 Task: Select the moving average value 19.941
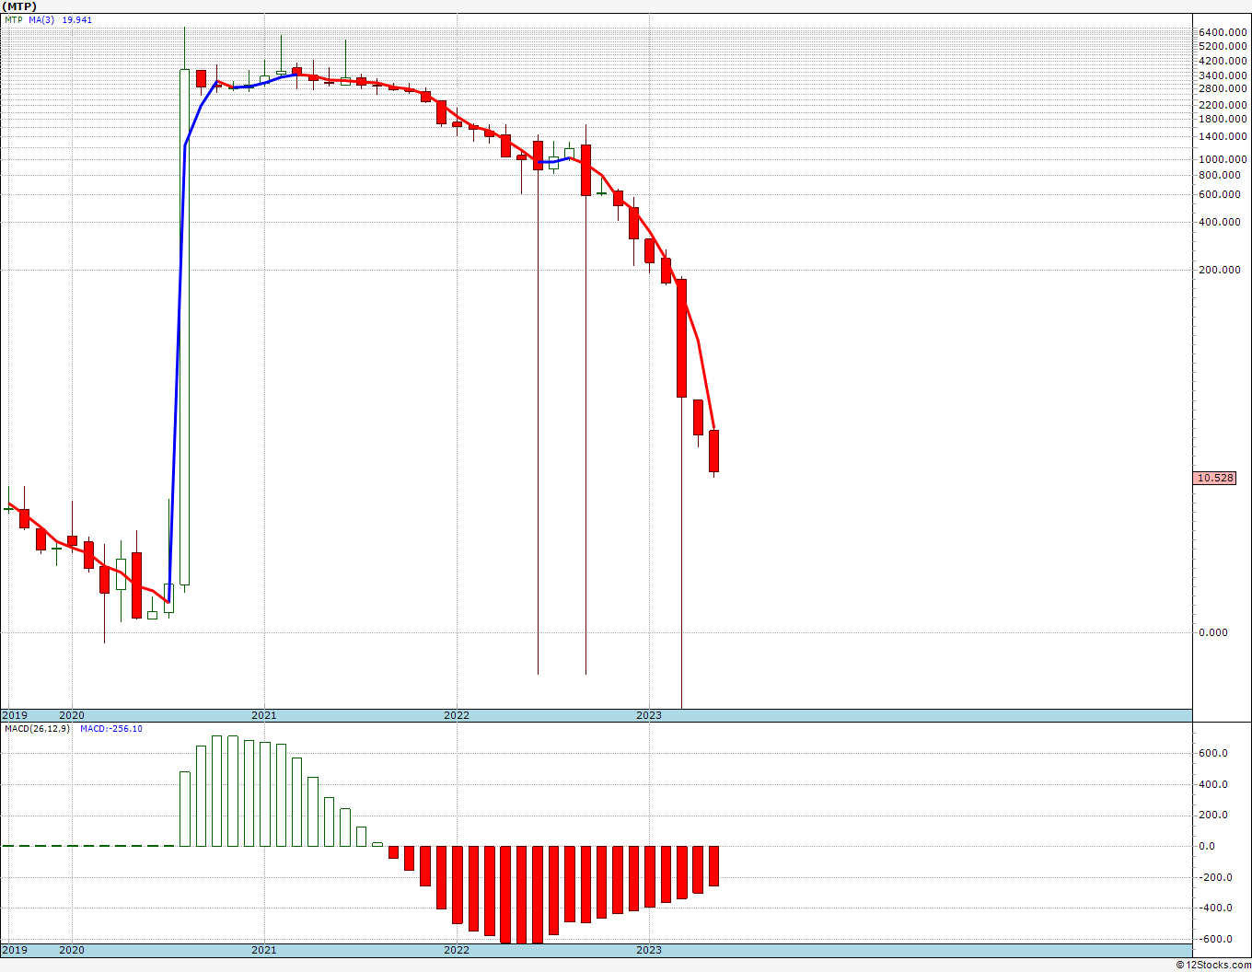[77, 19]
